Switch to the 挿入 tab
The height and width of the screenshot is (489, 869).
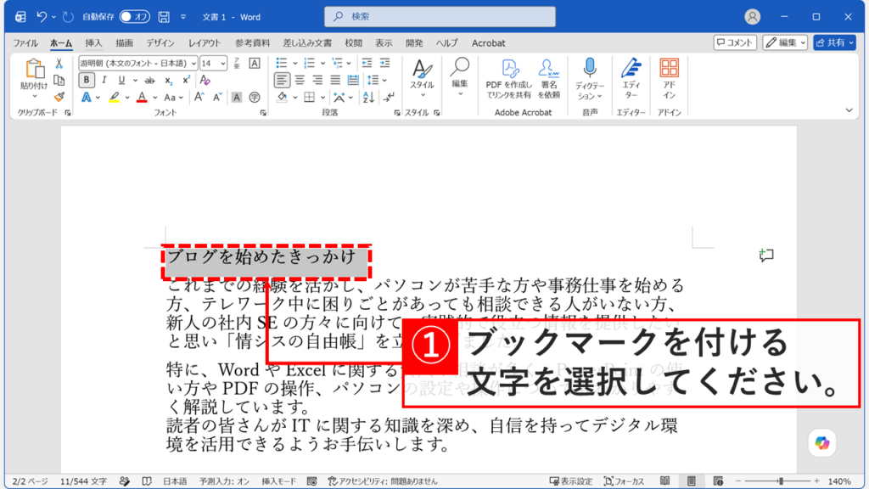coord(93,42)
